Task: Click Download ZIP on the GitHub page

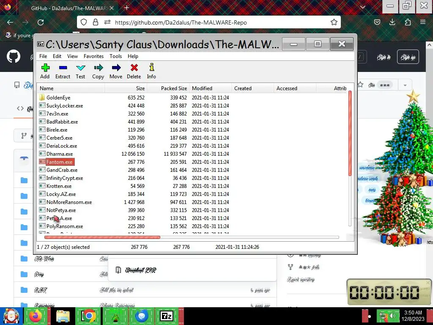Action: (140, 270)
